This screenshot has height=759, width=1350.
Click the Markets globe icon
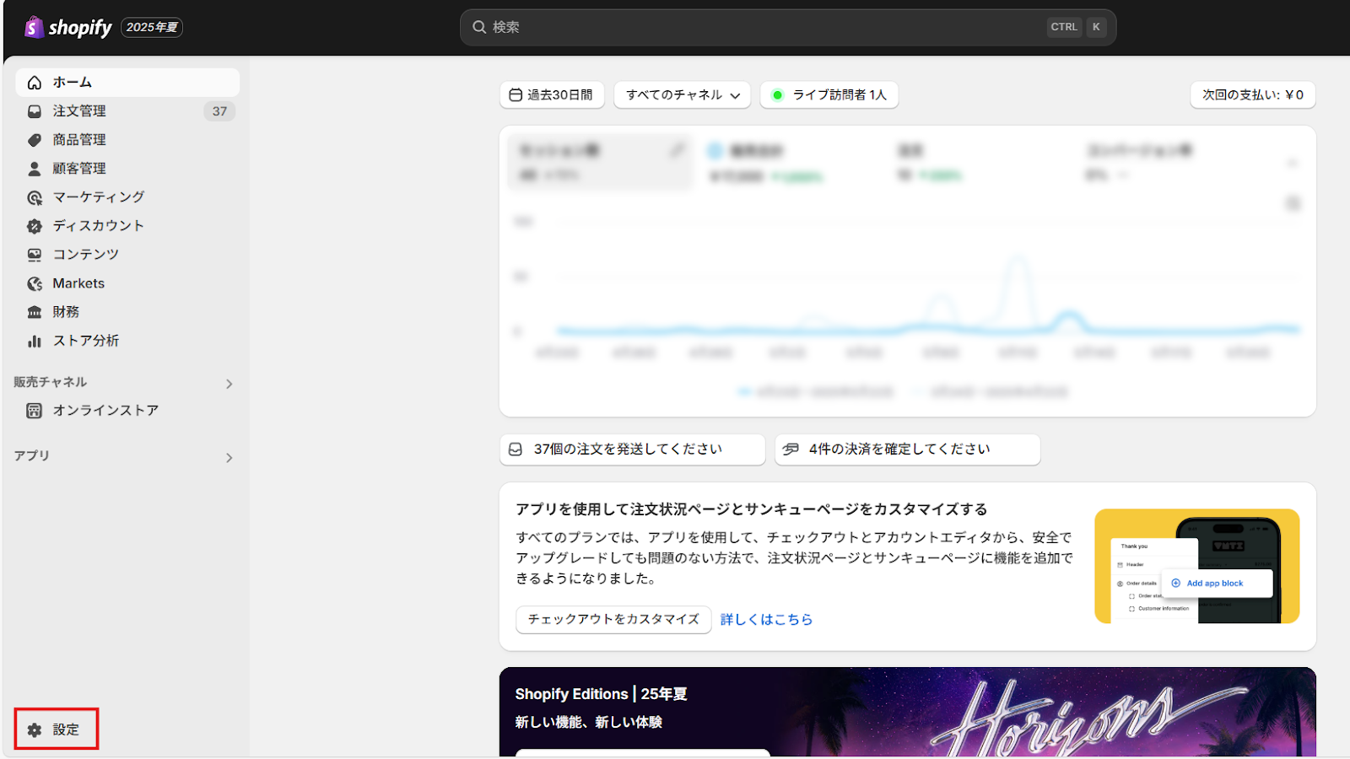point(35,283)
